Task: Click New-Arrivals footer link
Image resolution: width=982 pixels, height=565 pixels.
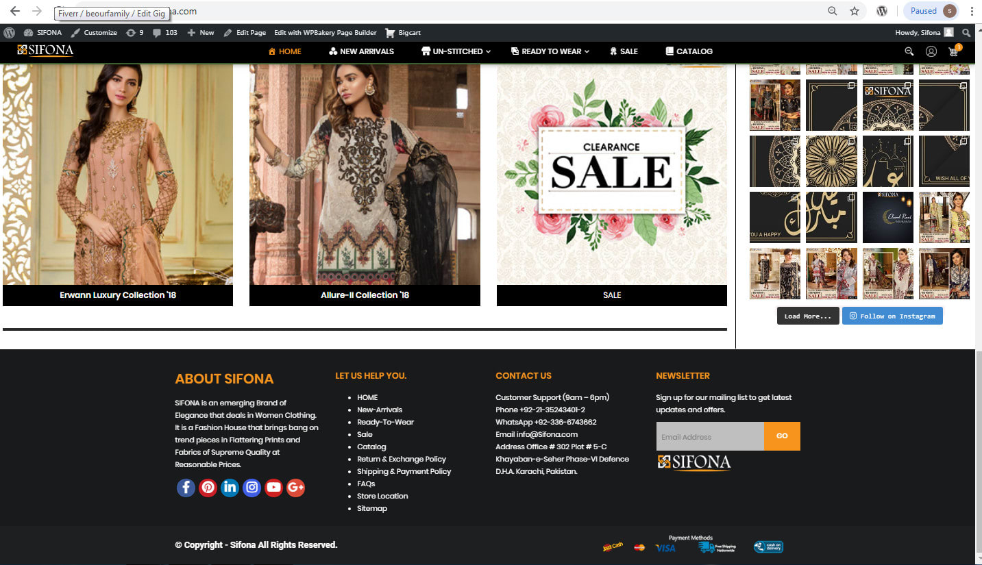Action: pos(380,410)
